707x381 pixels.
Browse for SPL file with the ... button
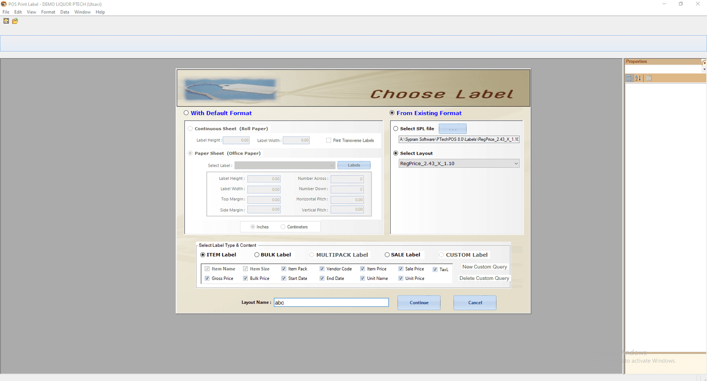[452, 129]
